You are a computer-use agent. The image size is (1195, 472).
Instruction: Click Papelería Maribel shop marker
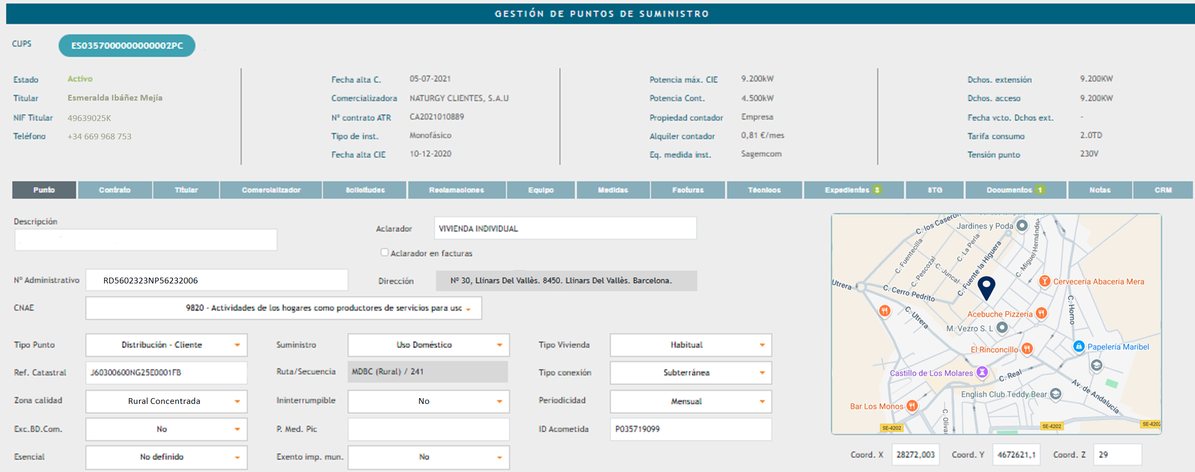coord(1079,346)
